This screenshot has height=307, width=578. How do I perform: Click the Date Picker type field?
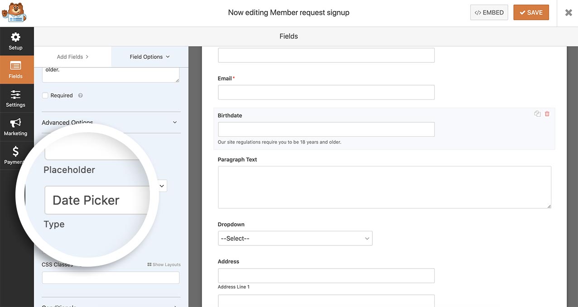(x=97, y=200)
